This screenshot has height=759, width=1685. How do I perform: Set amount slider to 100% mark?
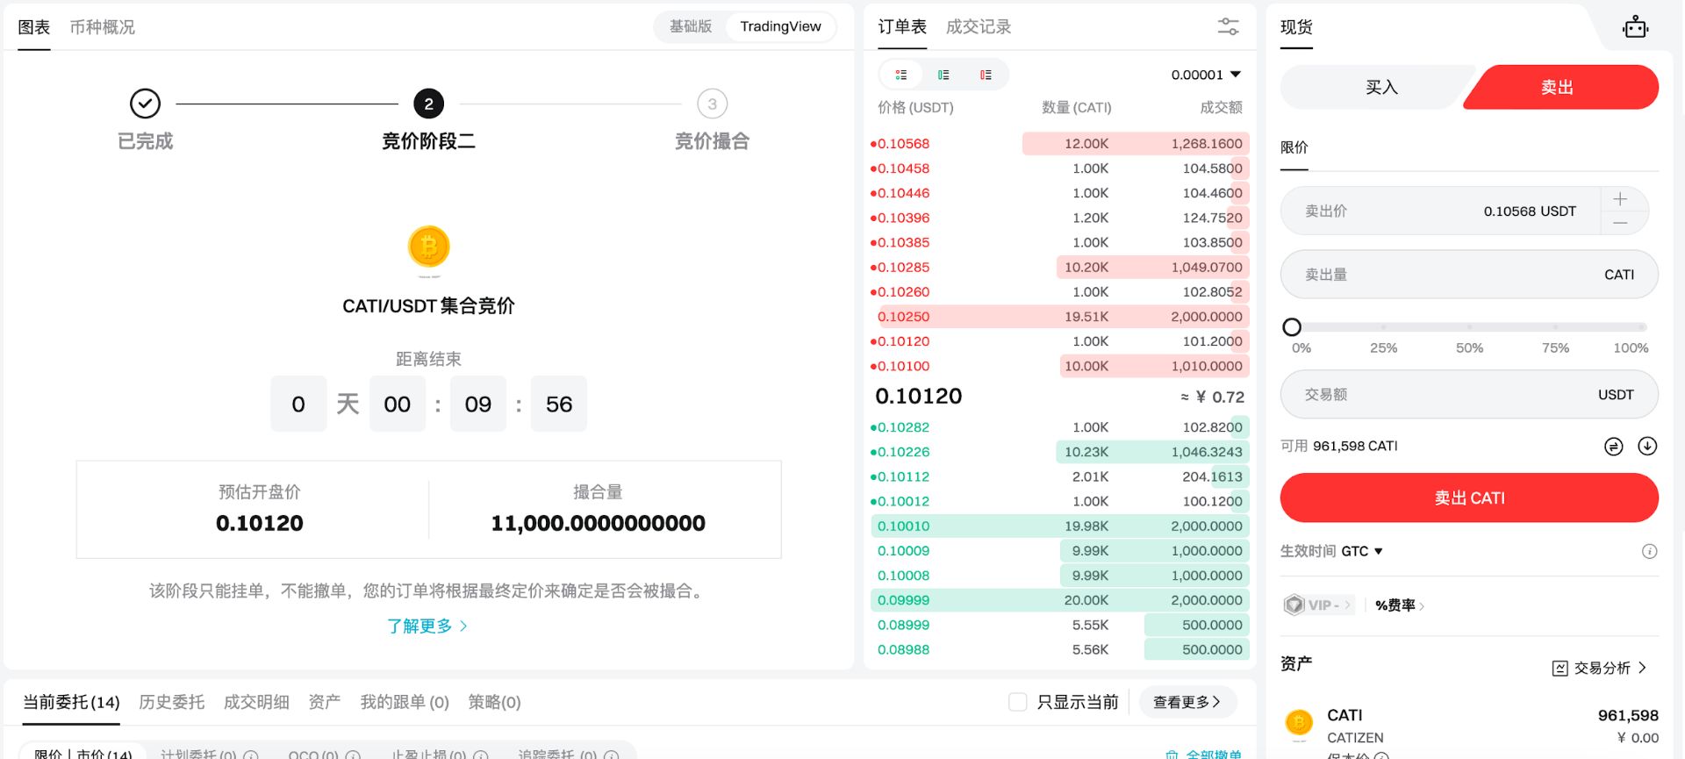coord(1642,327)
